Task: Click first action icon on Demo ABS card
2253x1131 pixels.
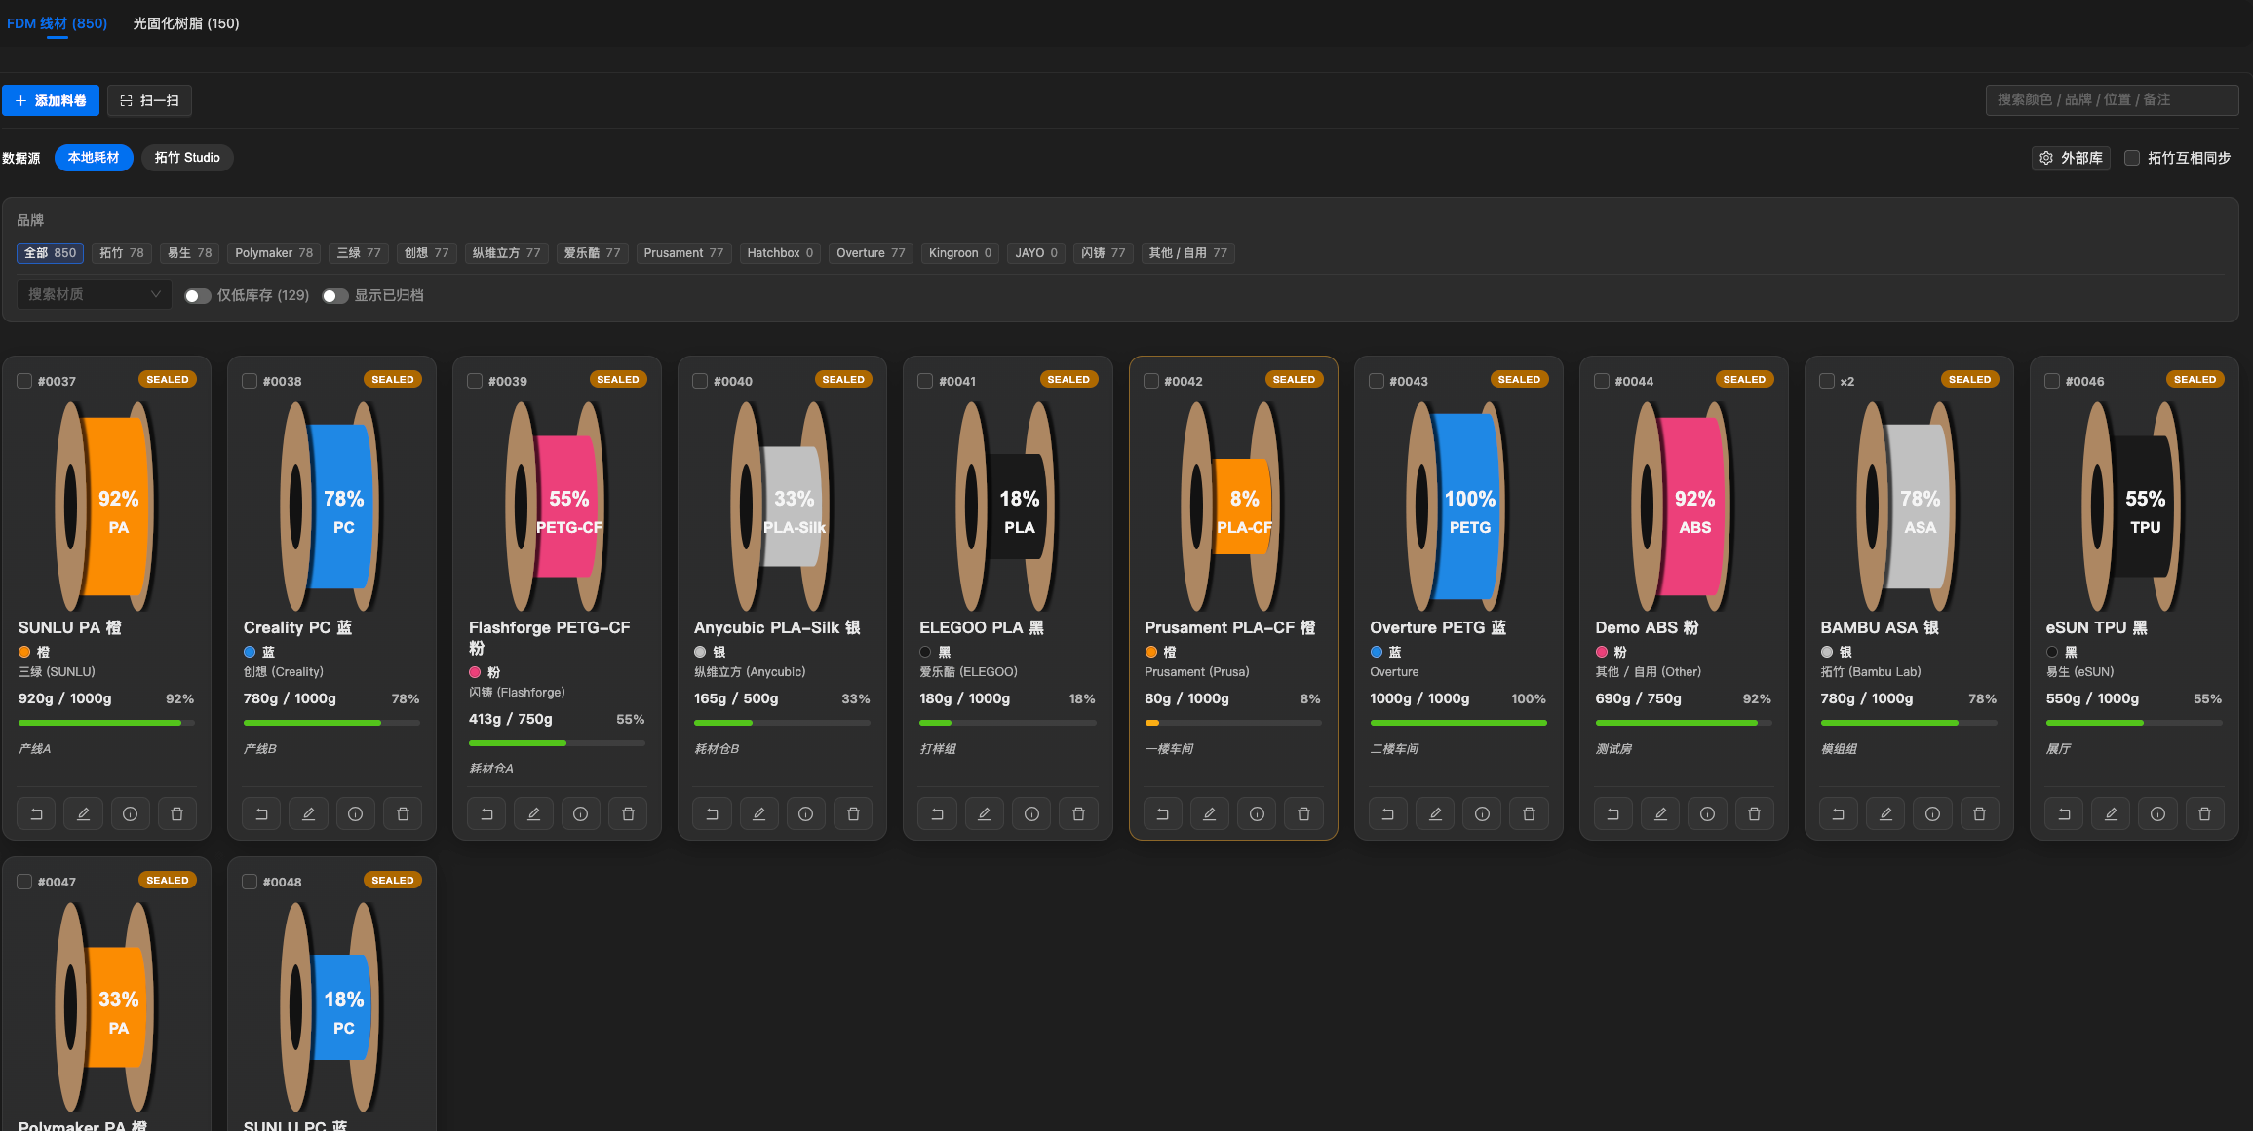Action: 1612,813
